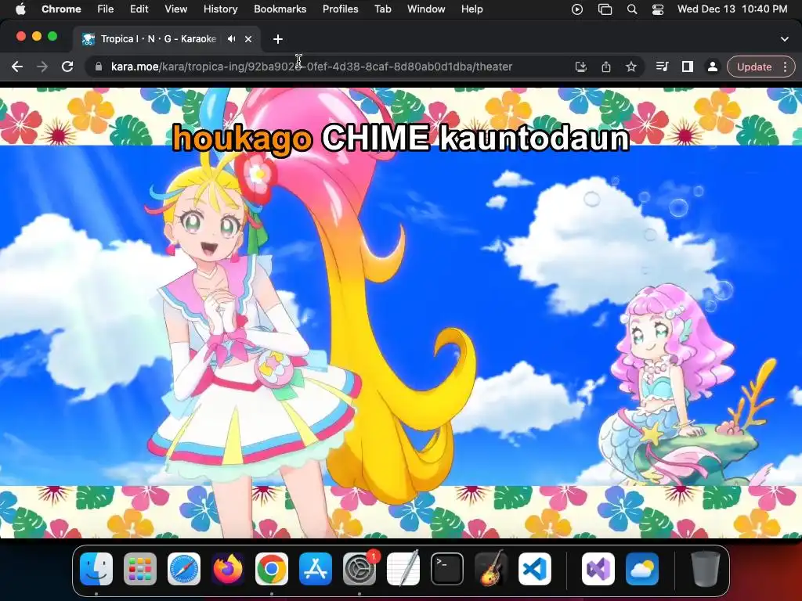Open the Window menu
802x601 pixels.
(x=426, y=9)
